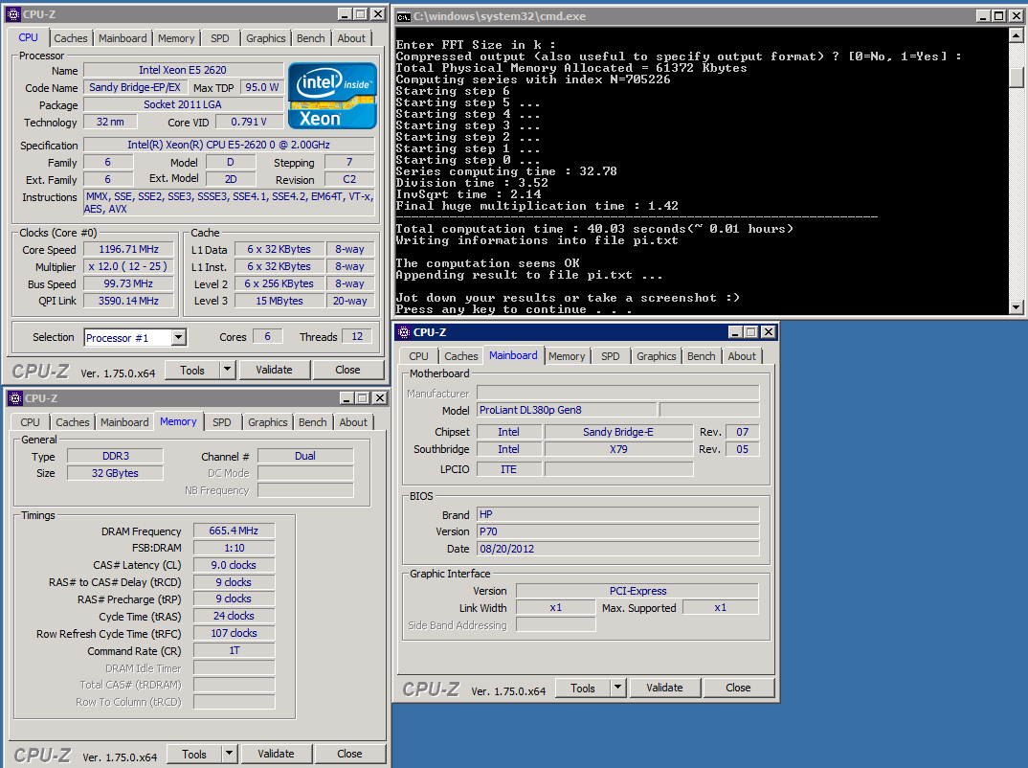The image size is (1028, 768).
Task: Switch to Memory tab in CPU window
Action: [x=176, y=38]
